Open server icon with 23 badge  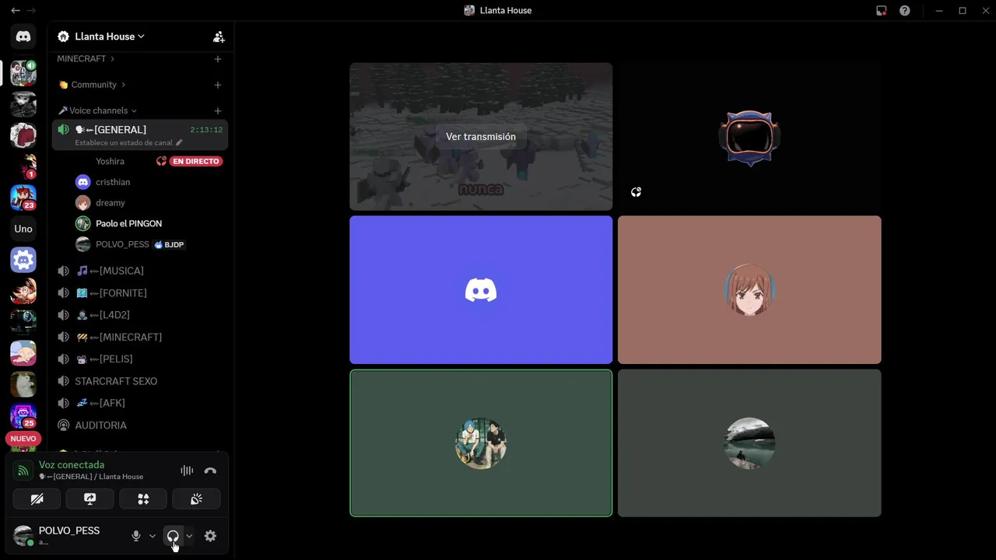[x=23, y=198]
